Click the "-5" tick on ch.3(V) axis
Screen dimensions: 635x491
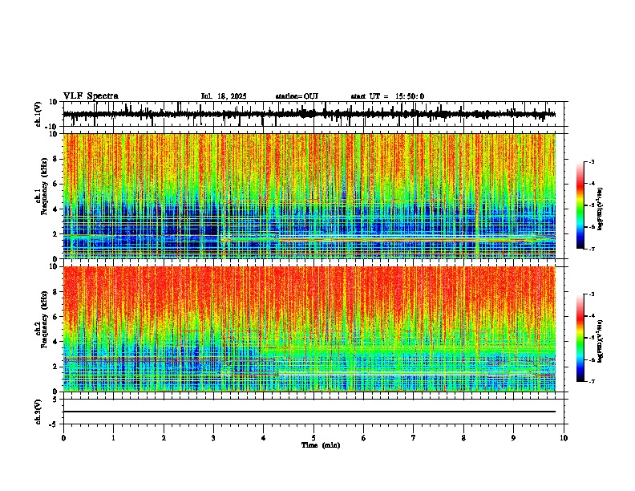click(55, 424)
